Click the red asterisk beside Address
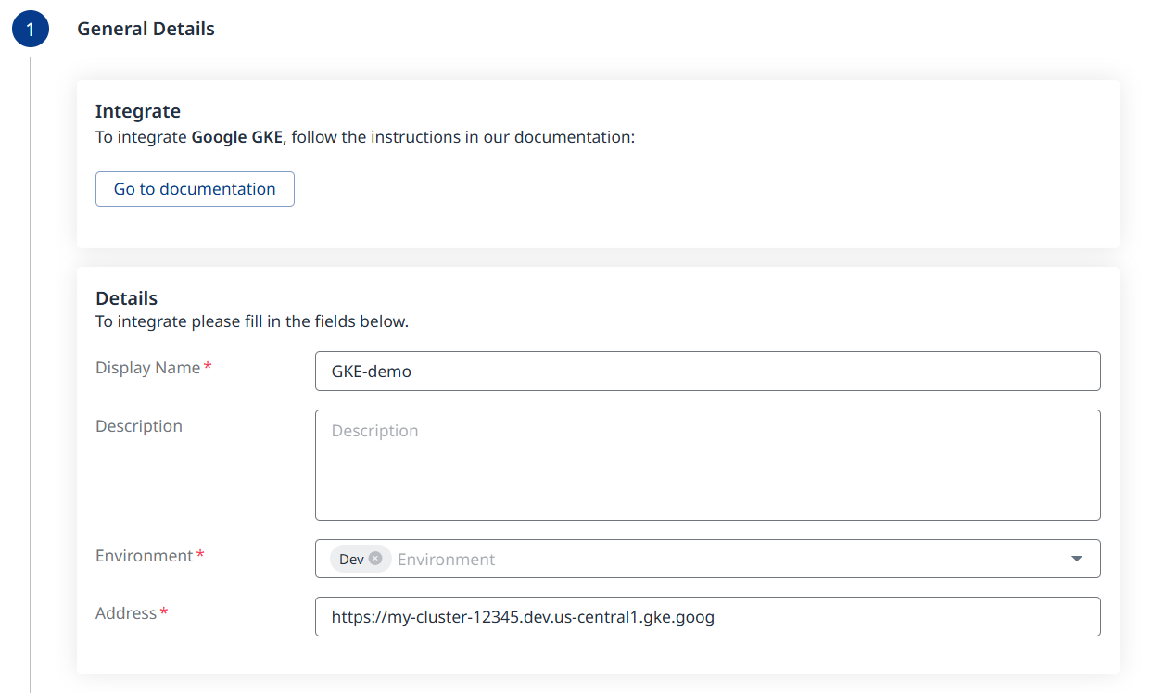 point(164,613)
